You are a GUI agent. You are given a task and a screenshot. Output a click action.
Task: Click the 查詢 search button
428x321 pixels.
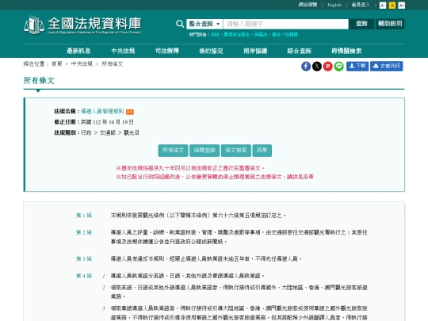click(361, 24)
